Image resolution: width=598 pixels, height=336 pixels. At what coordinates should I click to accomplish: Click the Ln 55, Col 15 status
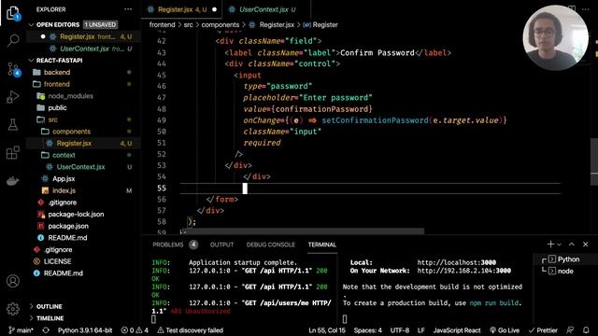[x=327, y=330]
